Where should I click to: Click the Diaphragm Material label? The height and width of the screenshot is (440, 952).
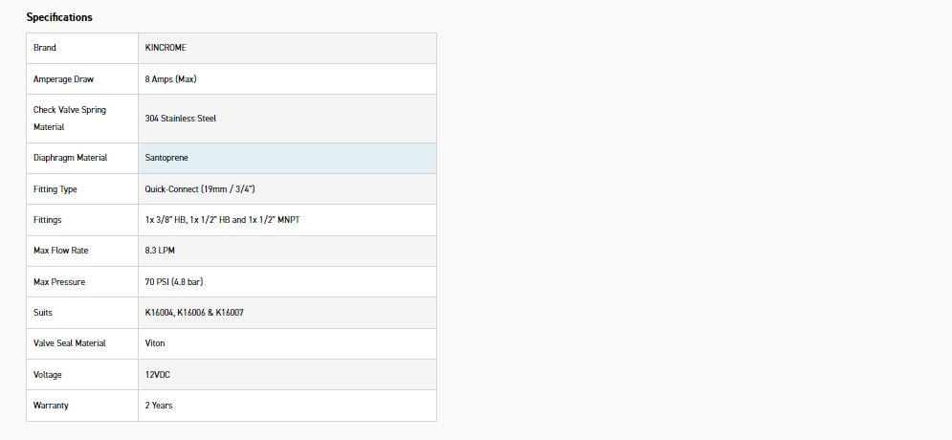pyautogui.click(x=70, y=158)
